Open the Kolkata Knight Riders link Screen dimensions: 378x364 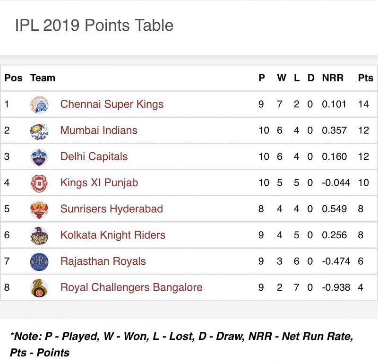pos(113,235)
